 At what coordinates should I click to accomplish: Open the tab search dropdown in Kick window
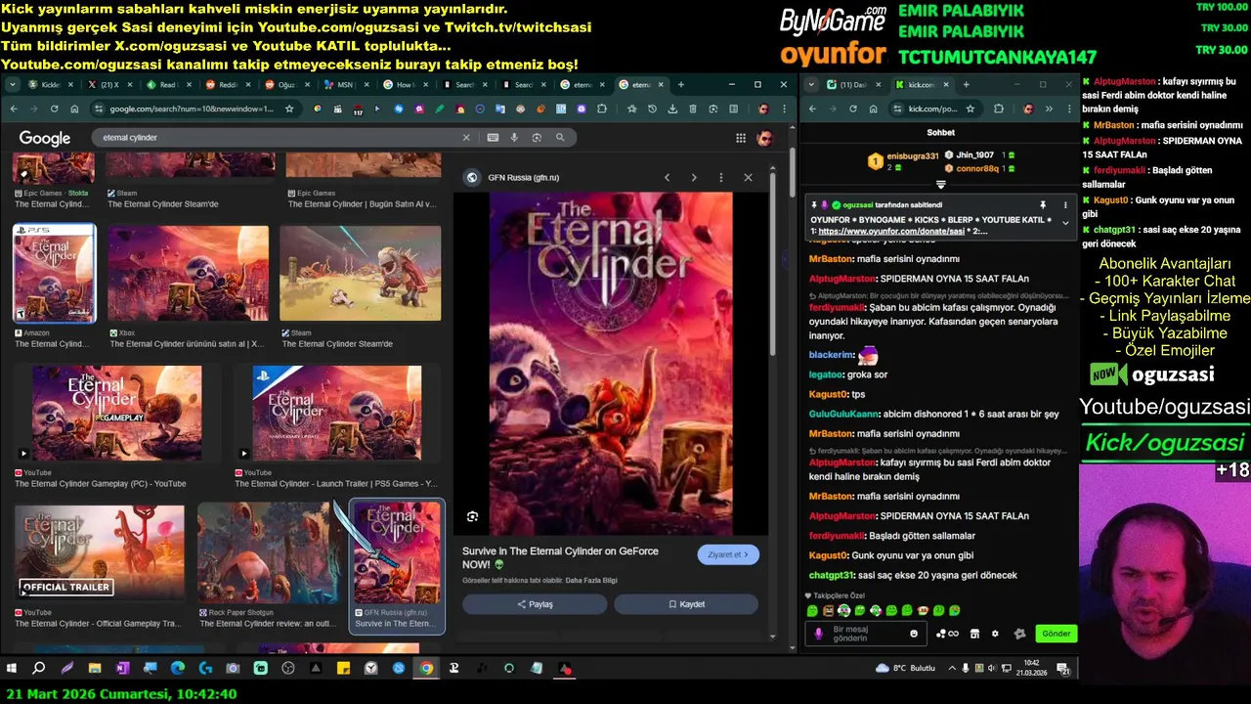(811, 85)
